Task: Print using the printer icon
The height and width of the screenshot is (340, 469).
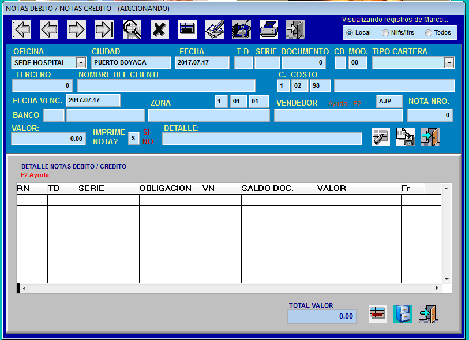Action: pyautogui.click(x=269, y=29)
